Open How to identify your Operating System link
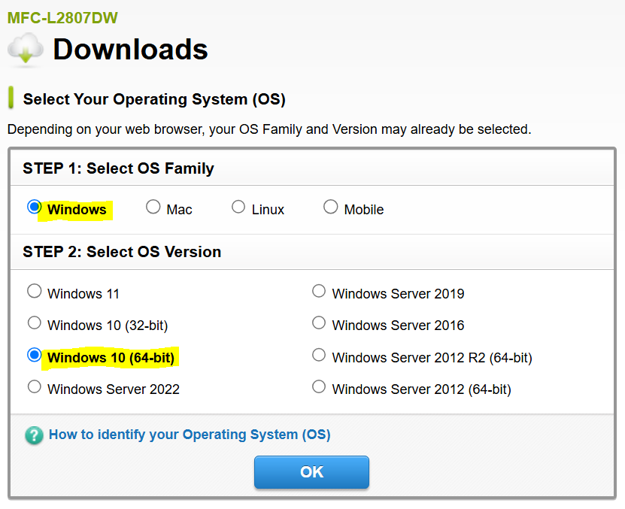Screen dimensions: 625x509 click(190, 435)
